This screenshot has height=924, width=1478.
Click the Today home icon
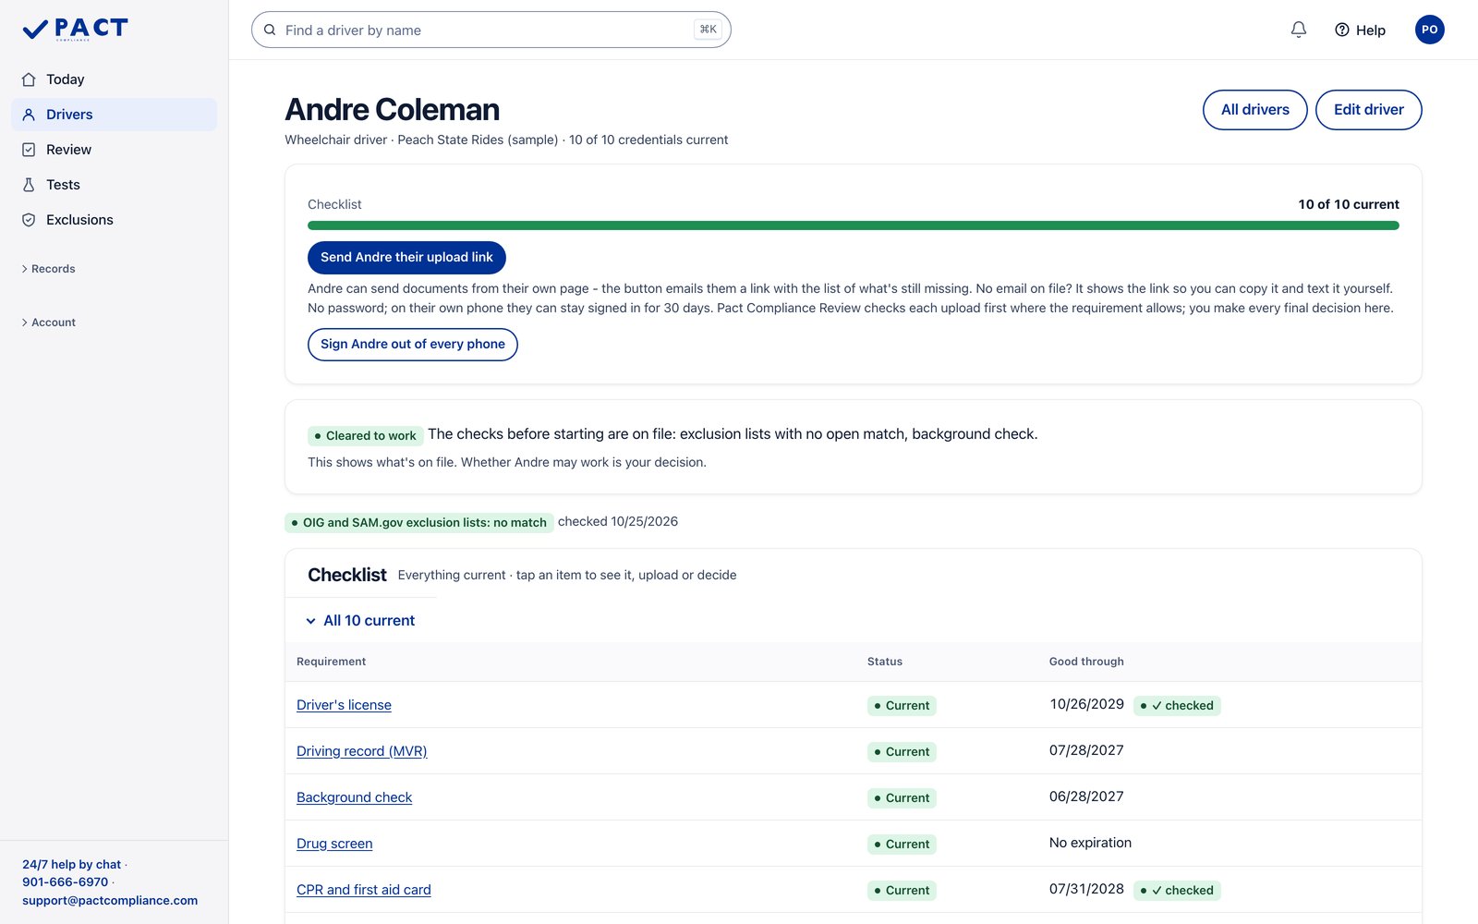[29, 79]
